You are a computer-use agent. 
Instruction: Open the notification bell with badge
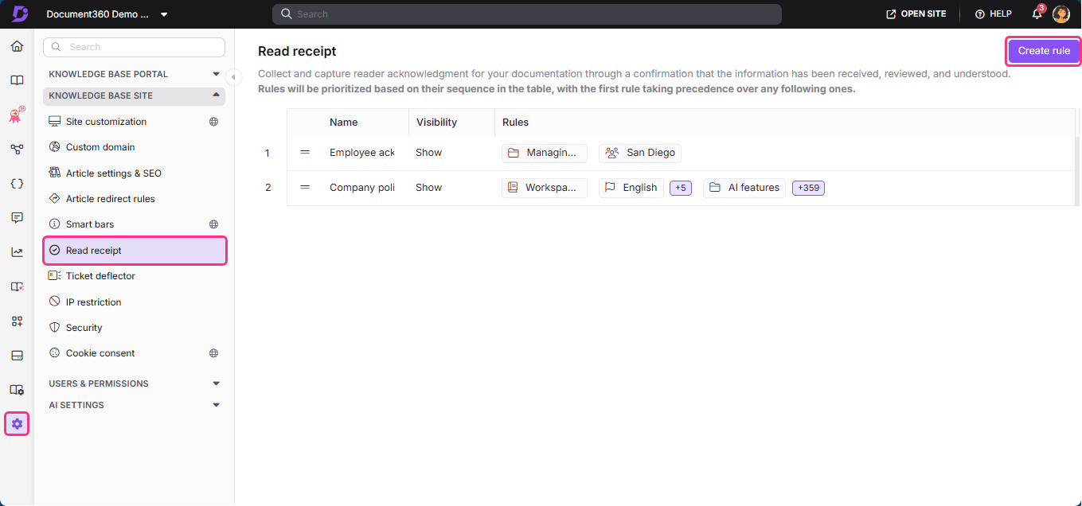(1036, 14)
